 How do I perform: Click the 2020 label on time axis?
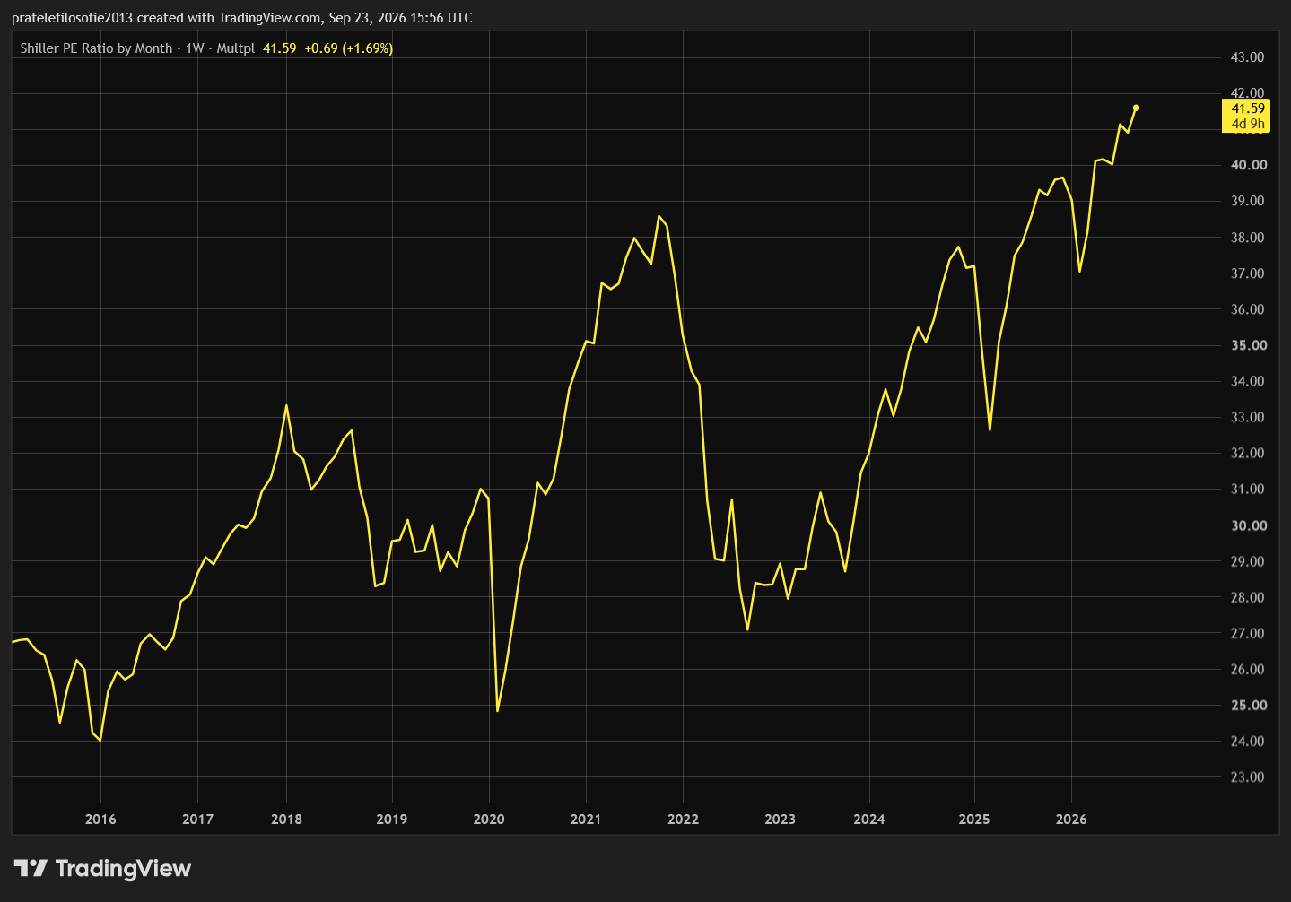pyautogui.click(x=489, y=819)
